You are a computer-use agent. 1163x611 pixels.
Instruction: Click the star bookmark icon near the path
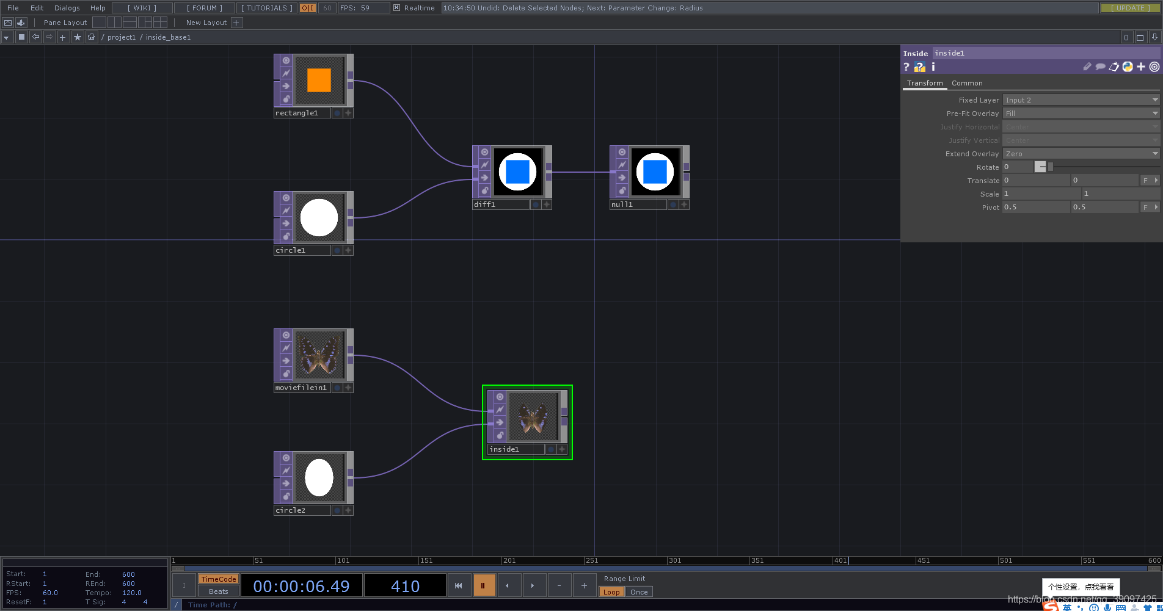click(x=77, y=37)
